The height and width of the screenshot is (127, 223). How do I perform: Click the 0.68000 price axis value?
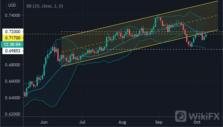[12, 65]
